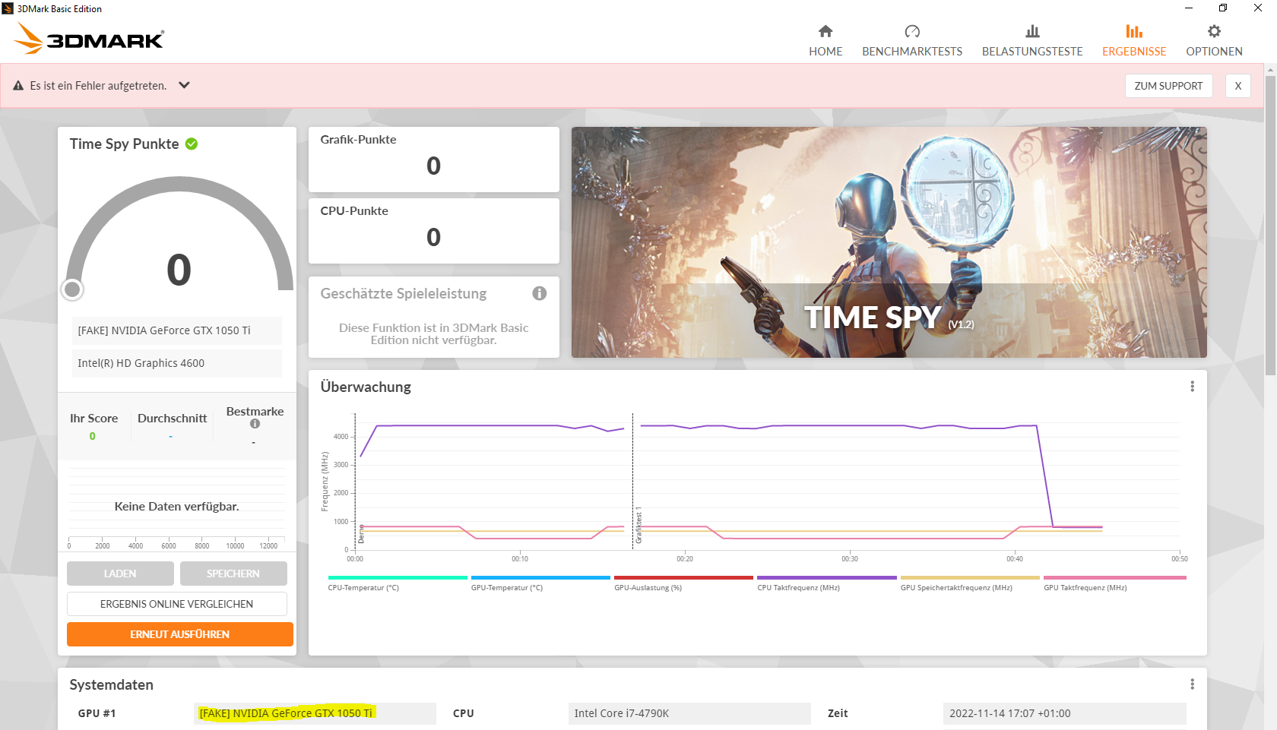
Task: Click the info icon under Bestmarke
Action: click(x=255, y=424)
